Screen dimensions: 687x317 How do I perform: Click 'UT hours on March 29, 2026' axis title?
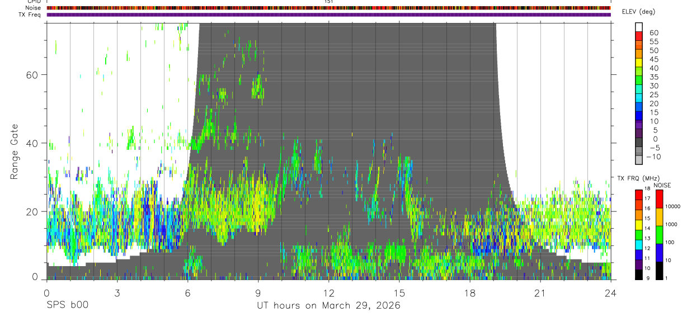(328, 306)
